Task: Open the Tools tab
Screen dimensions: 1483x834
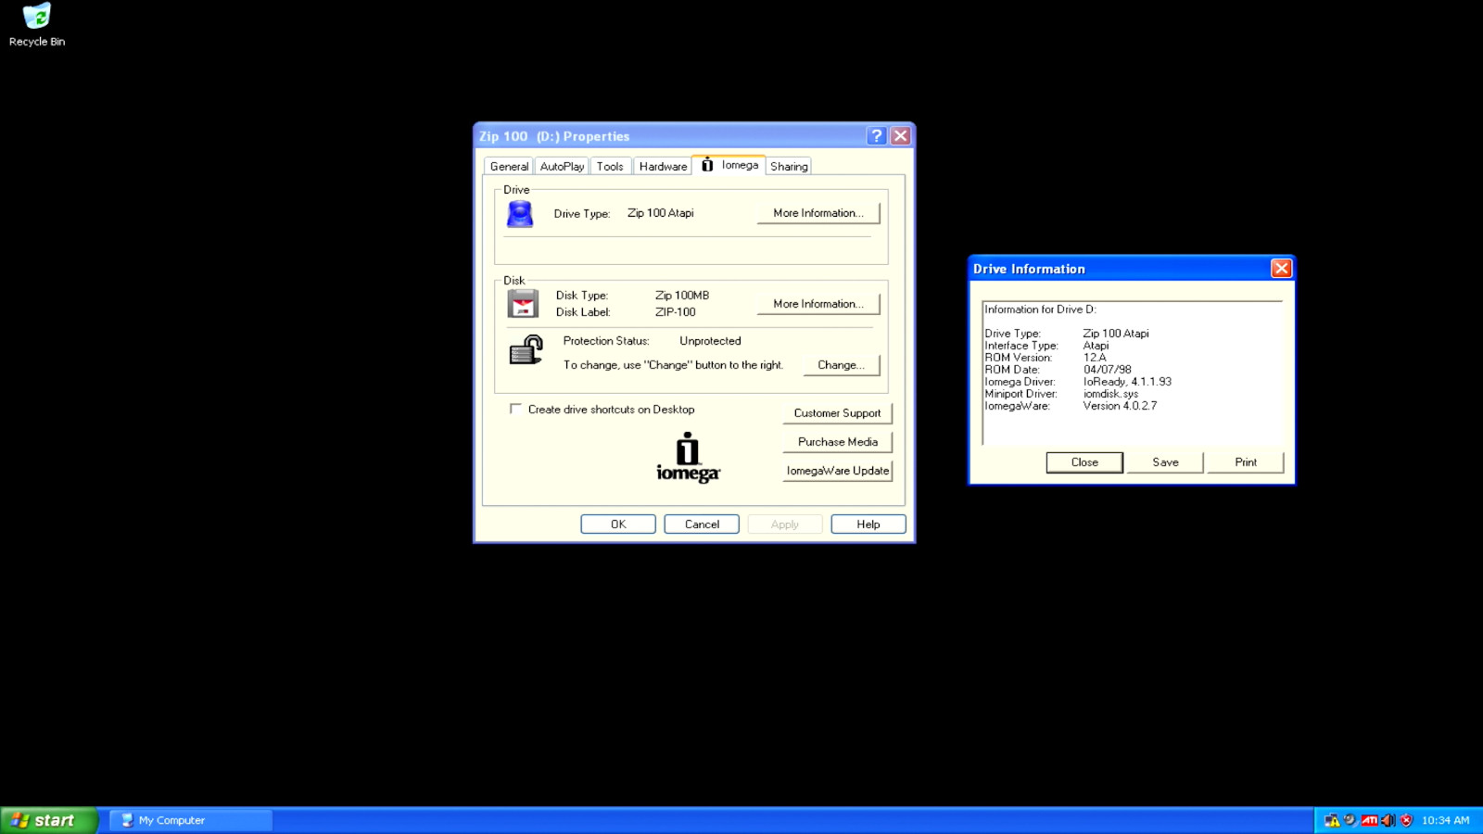Action: pyautogui.click(x=610, y=167)
